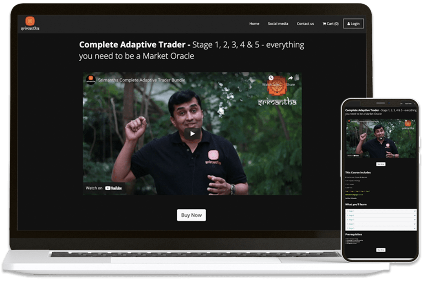Click the Watch later clock icon
The width and height of the screenshot is (423, 282).
pyautogui.click(x=271, y=78)
